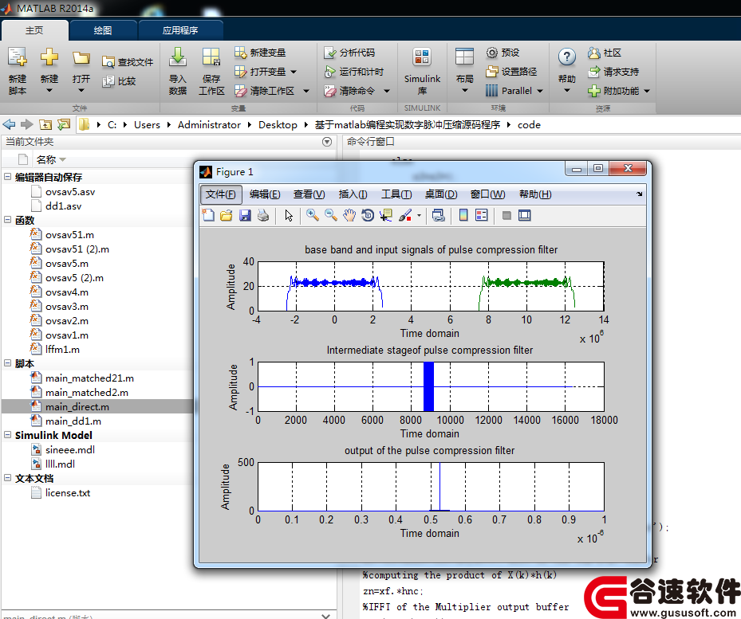The width and height of the screenshot is (741, 619).
Task: Click 保存工作区 (Save Workspace)
Action: click(211, 71)
